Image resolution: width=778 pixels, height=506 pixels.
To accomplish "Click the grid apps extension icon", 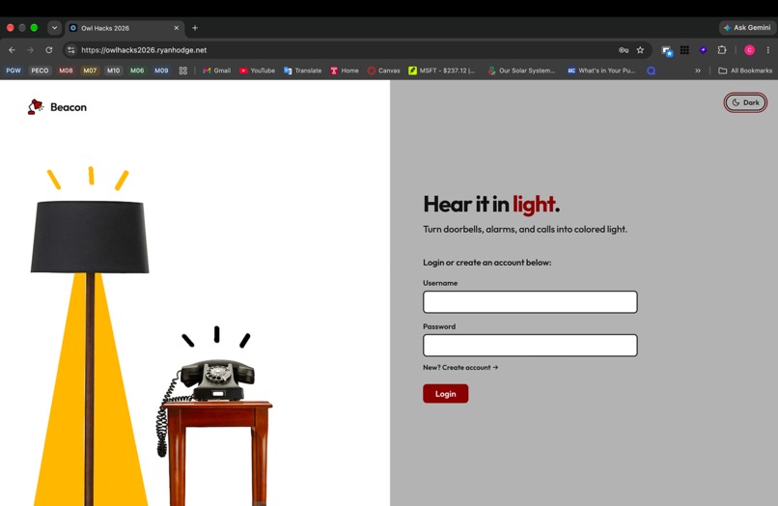I will click(684, 50).
